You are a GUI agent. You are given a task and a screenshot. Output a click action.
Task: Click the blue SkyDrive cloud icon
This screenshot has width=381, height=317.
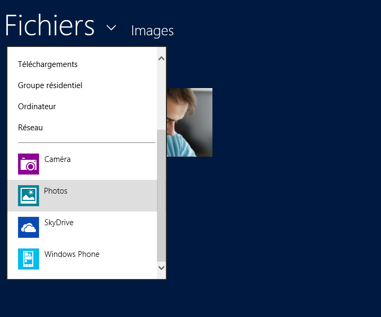click(29, 227)
